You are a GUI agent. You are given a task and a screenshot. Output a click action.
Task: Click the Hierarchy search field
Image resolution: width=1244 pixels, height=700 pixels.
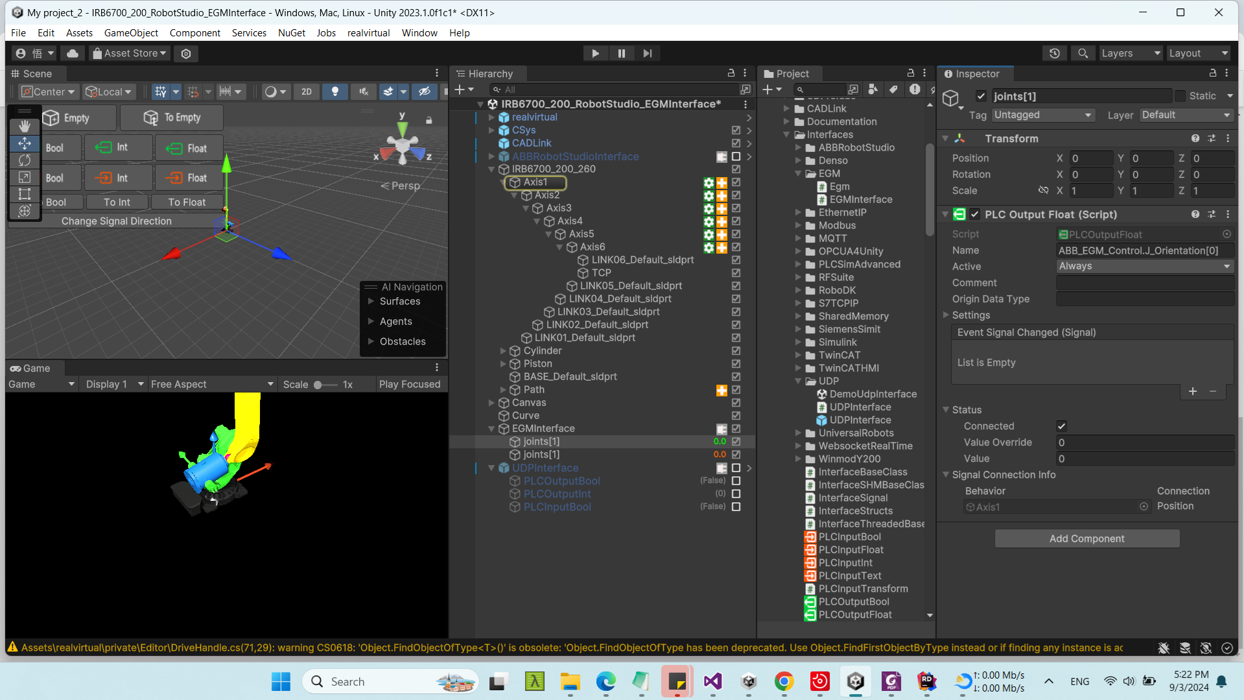click(613, 90)
